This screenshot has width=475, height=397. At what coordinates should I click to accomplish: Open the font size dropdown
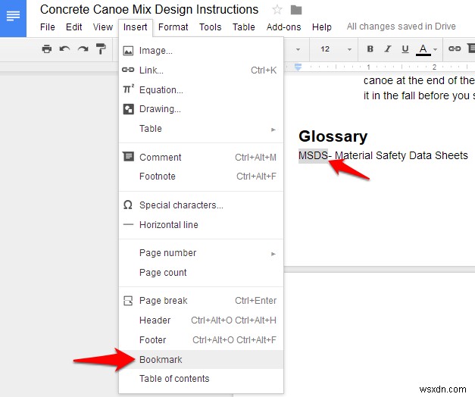click(336, 49)
